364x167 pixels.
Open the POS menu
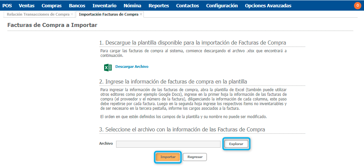click(x=7, y=6)
